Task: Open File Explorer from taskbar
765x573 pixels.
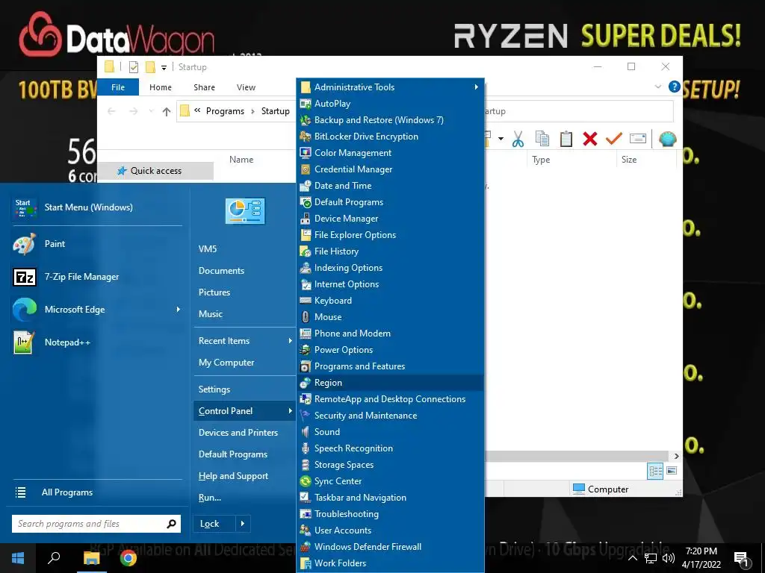Action: coord(91,558)
